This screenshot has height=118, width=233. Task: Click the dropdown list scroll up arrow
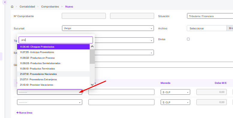pyautogui.click(x=92, y=47)
